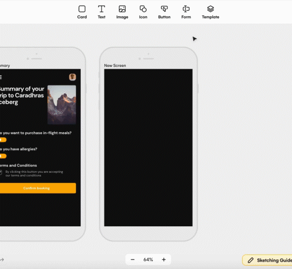Select the mountain image in the summary
The width and height of the screenshot is (292, 269).
tap(62, 105)
